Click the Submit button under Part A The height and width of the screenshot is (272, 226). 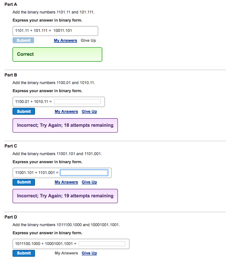pos(23,40)
